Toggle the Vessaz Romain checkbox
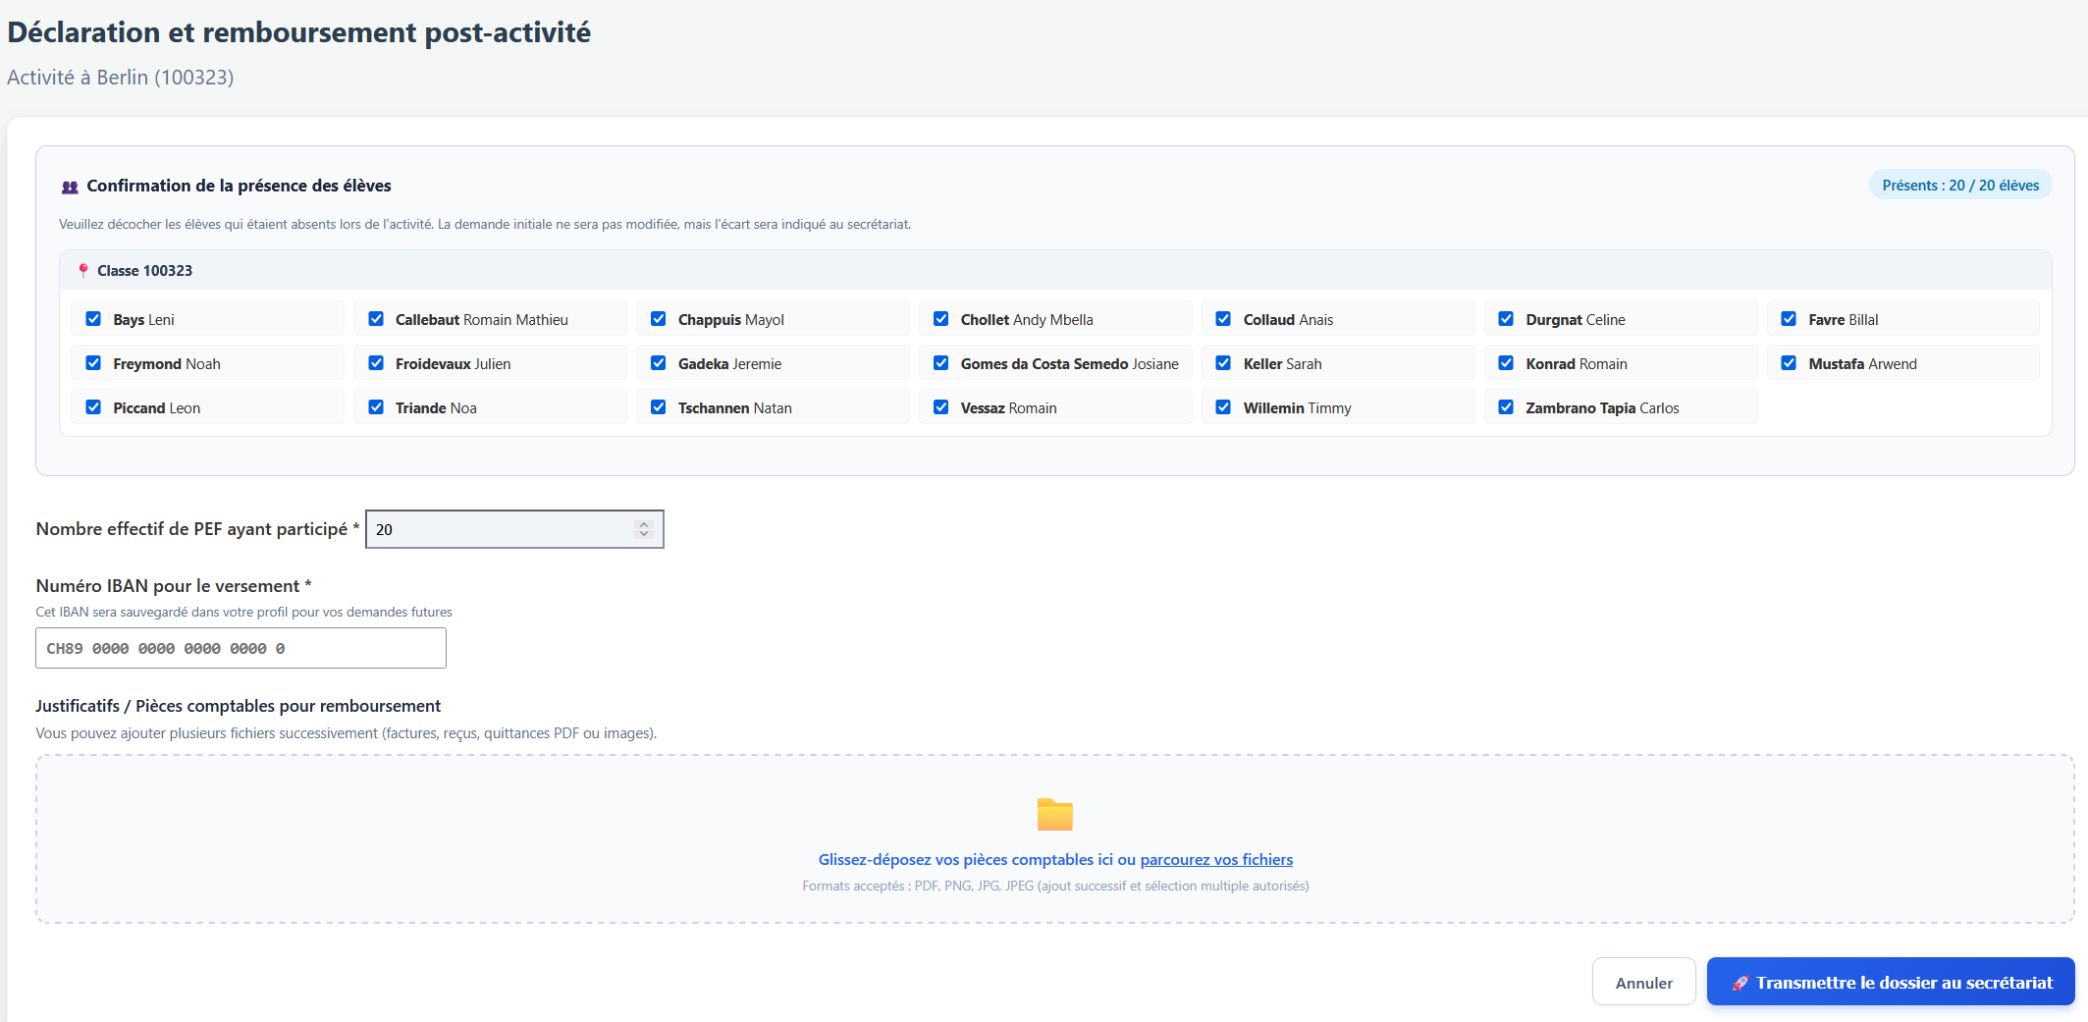2088x1022 pixels. (941, 407)
